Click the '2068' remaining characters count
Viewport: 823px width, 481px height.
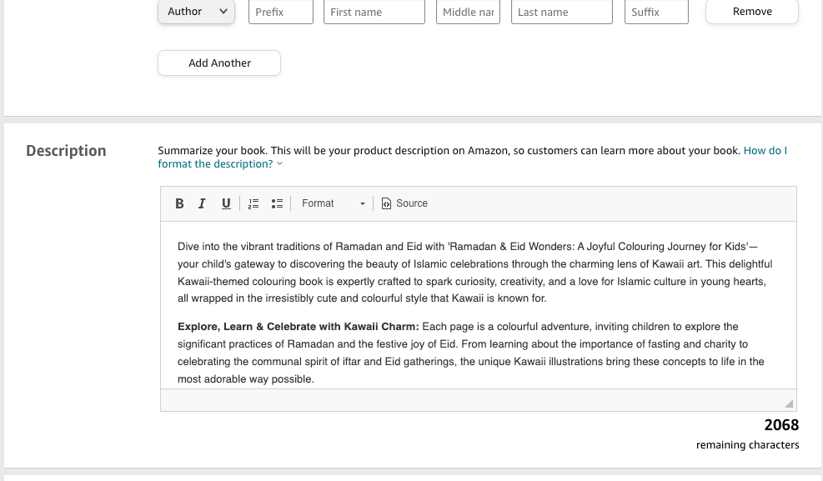[781, 425]
